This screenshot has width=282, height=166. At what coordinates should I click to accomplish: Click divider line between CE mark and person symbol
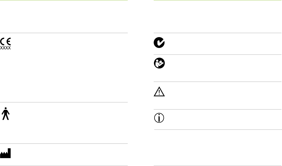click(x=64, y=102)
